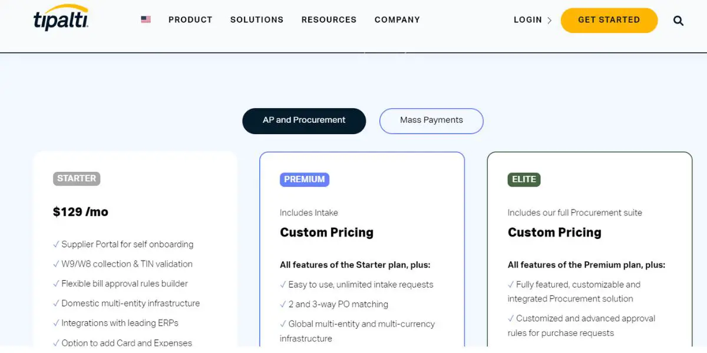Click the chevron arrow next to Login
The image size is (707, 353).
549,21
